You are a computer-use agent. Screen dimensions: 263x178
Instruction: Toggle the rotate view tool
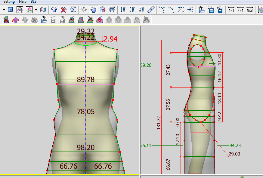coord(84,10)
